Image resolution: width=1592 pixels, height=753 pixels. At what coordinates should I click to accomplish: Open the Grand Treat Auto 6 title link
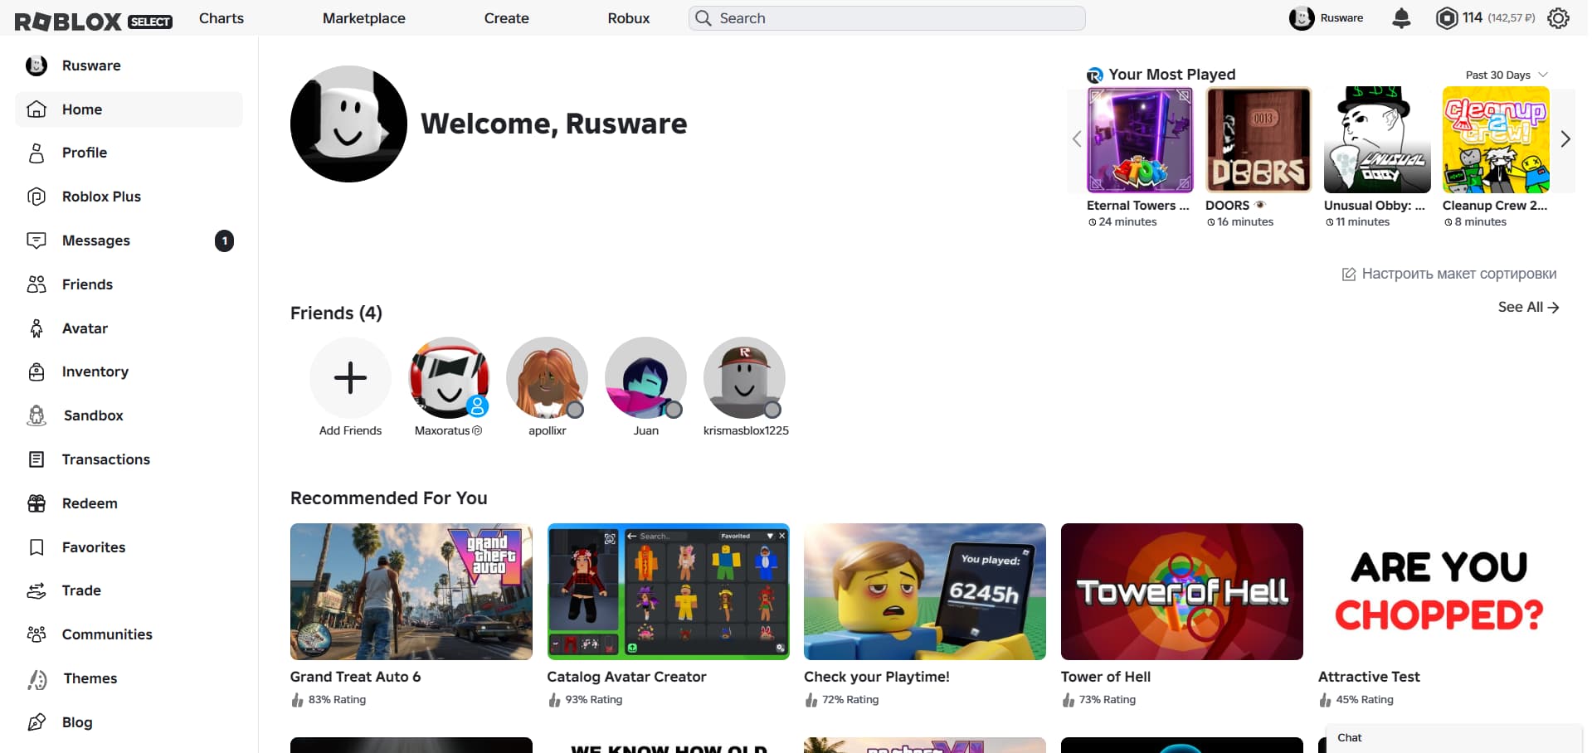(x=355, y=677)
